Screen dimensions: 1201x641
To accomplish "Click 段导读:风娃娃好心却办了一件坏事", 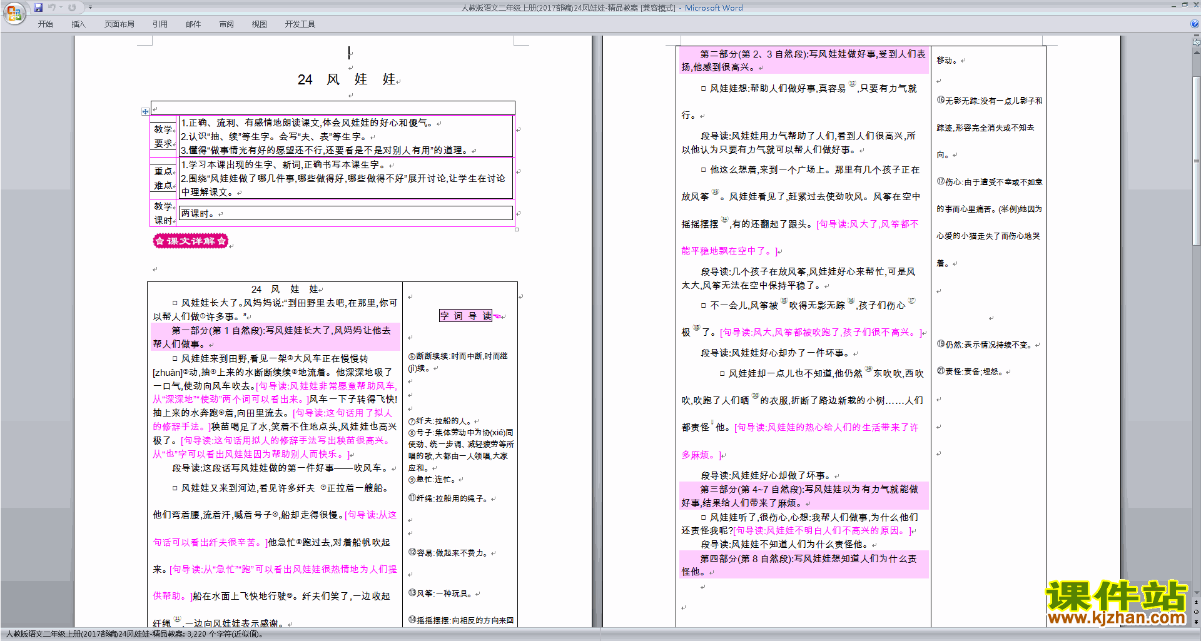I will [x=775, y=353].
